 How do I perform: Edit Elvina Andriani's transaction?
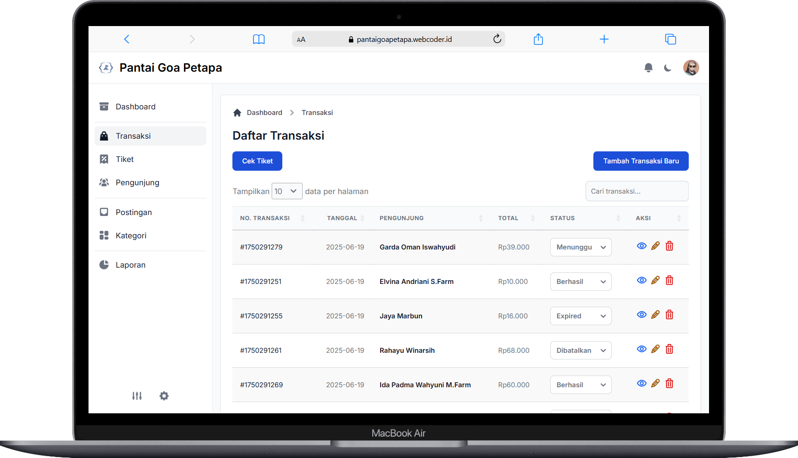tap(655, 280)
